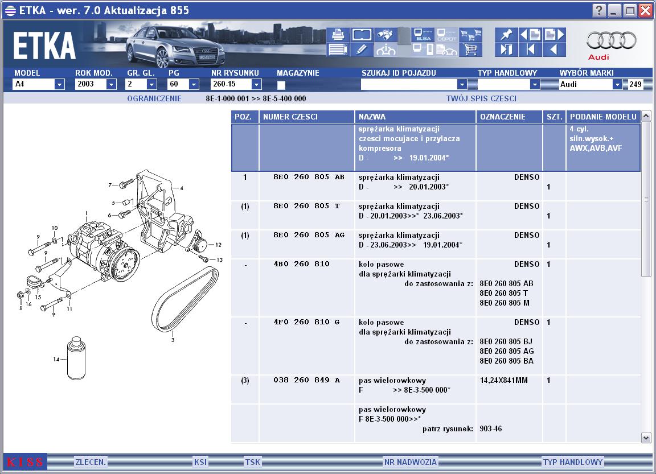The image size is (656, 474).
Task: Go to next page document icon
Action: (x=554, y=35)
